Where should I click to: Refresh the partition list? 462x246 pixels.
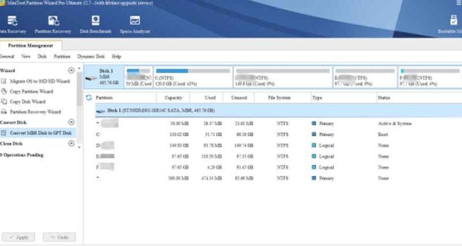(89, 98)
